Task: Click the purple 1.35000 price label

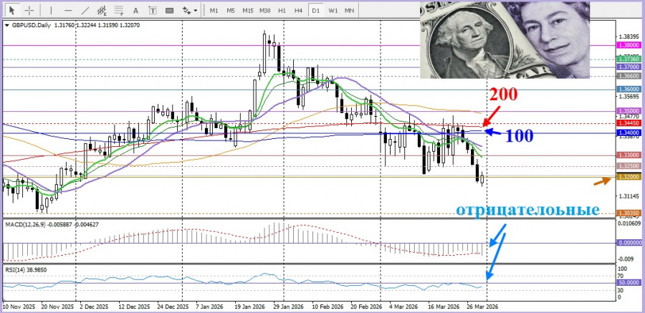Action: tap(629, 111)
